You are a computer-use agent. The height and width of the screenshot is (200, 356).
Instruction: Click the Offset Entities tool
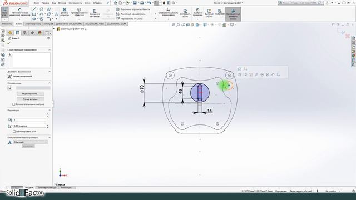coord(95,13)
